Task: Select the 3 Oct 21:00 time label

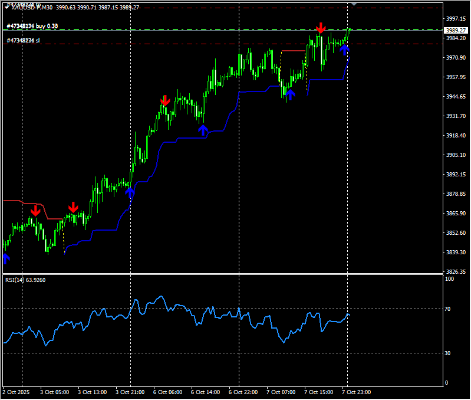Action: coord(130,392)
